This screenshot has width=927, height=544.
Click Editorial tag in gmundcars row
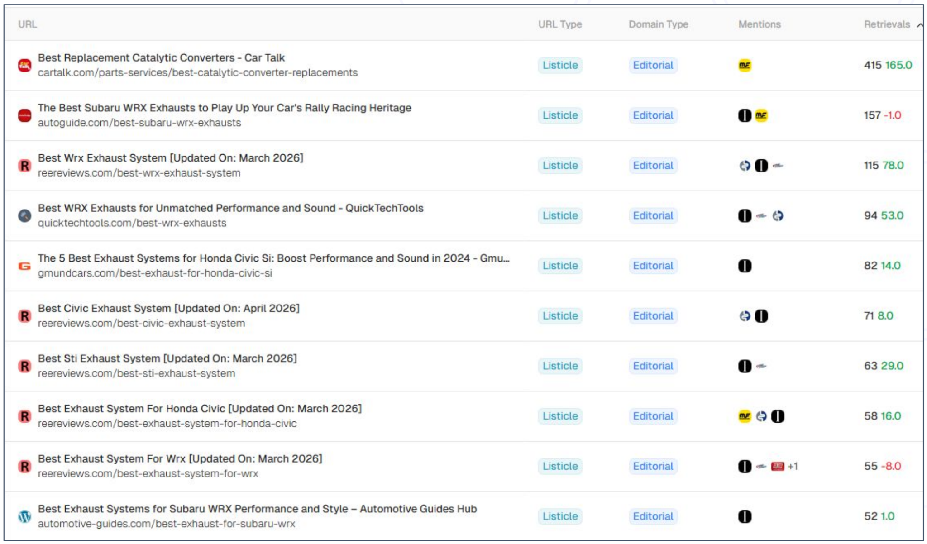coord(652,266)
